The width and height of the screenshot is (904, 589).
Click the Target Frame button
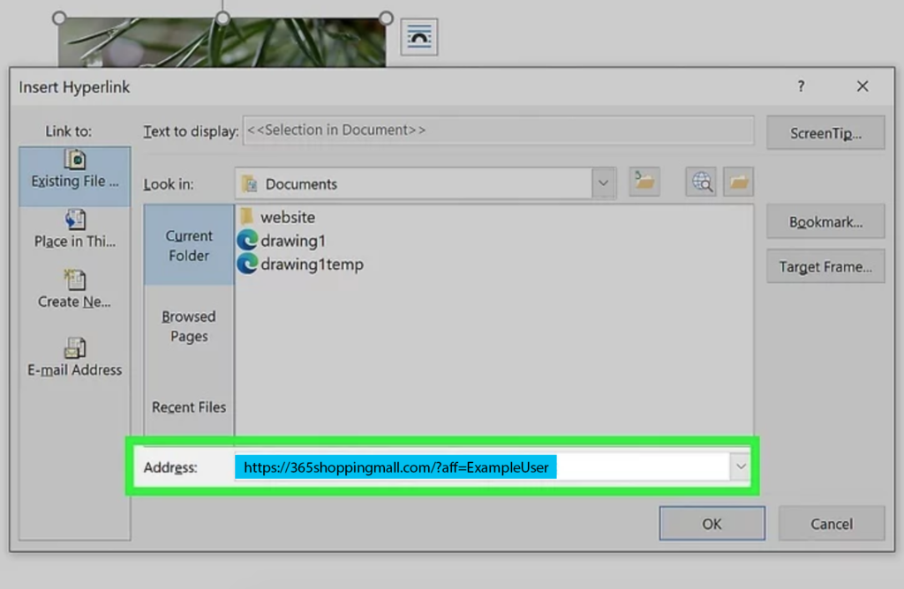pos(825,266)
